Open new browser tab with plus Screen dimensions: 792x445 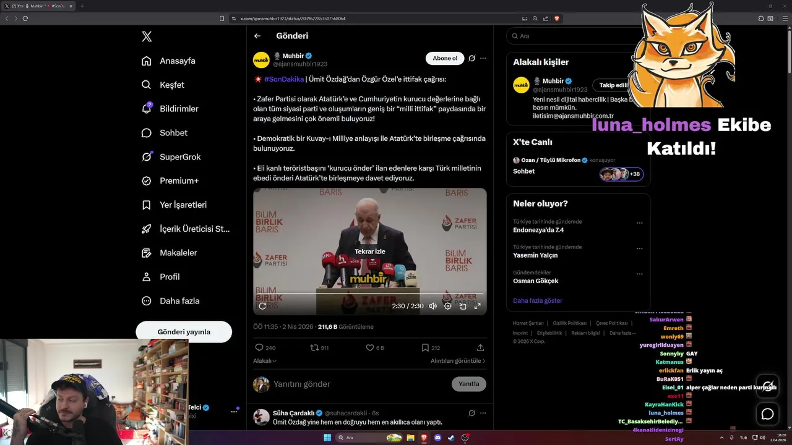(x=82, y=6)
